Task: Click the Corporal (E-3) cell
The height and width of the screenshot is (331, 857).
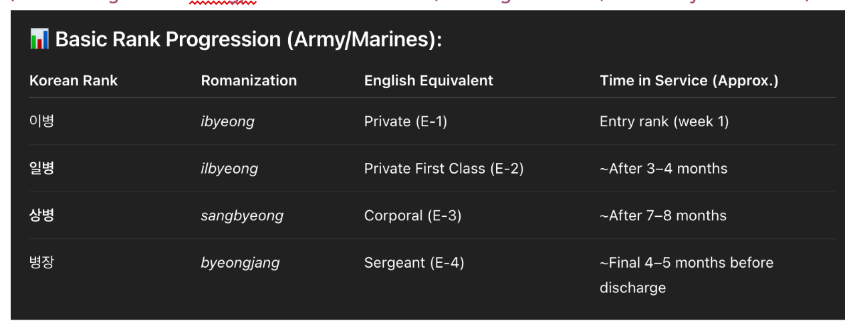Action: tap(412, 216)
